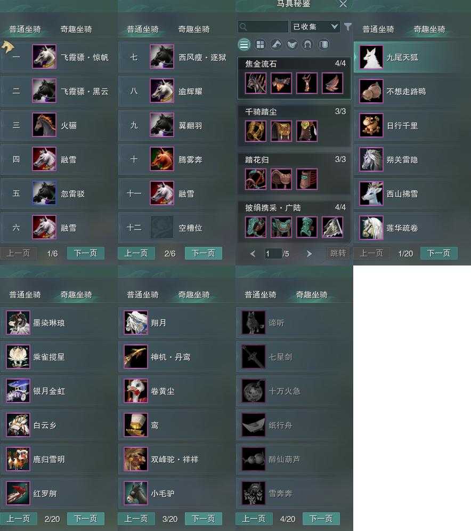Switch to grid view filter icon

[x=260, y=44]
